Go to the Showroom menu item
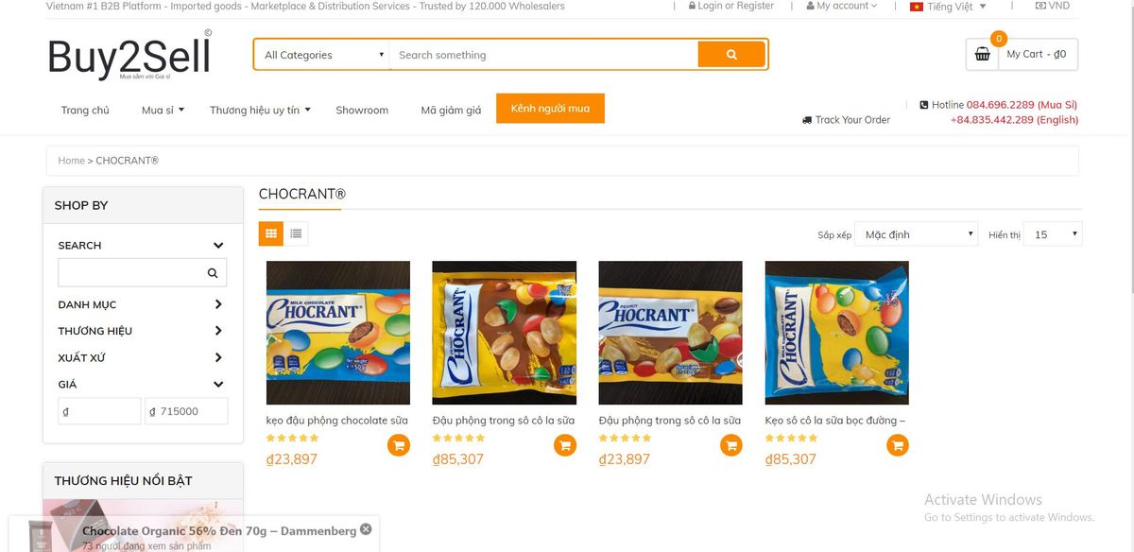Screen dimensions: 1134x552 pyautogui.click(x=362, y=110)
